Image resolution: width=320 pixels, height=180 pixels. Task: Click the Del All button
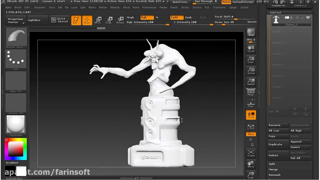tap(300, 158)
